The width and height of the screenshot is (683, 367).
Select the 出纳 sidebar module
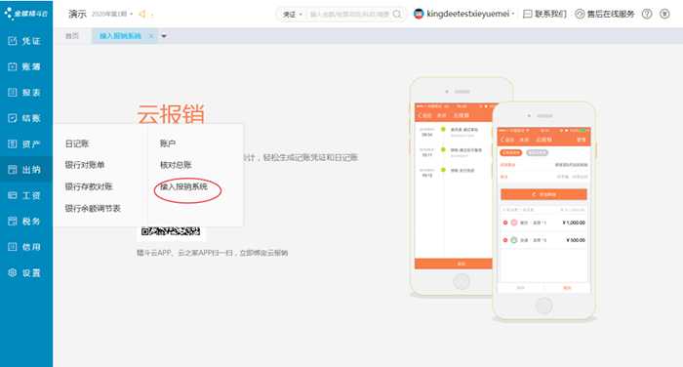click(25, 170)
